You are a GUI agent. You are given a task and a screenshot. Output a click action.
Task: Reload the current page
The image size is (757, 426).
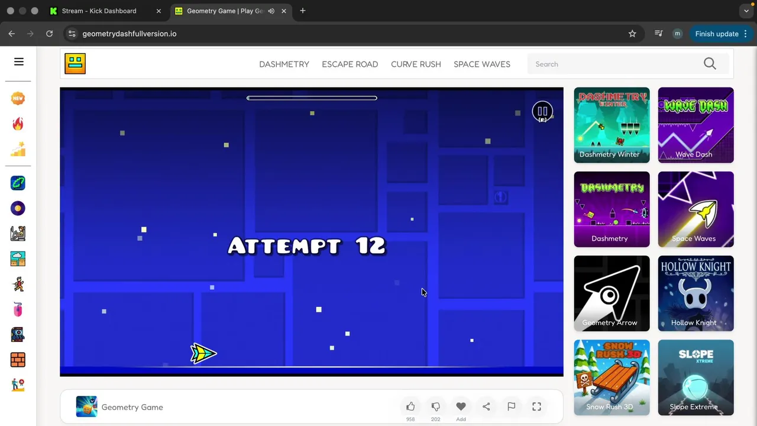[50, 34]
